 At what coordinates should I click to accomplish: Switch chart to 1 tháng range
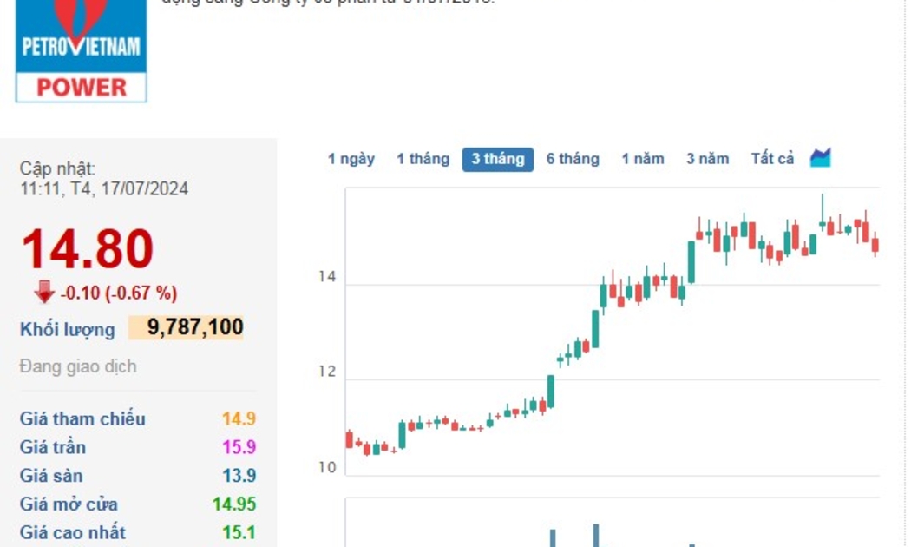(x=423, y=159)
